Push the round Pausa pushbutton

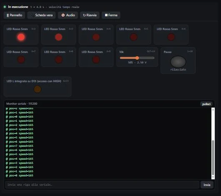(x=178, y=62)
